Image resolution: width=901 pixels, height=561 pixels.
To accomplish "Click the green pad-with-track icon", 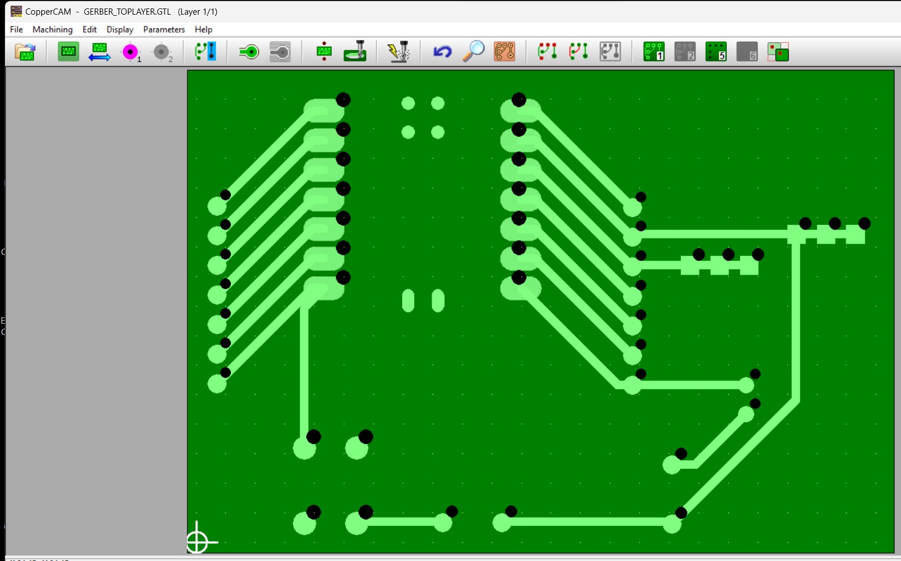I will [x=249, y=52].
